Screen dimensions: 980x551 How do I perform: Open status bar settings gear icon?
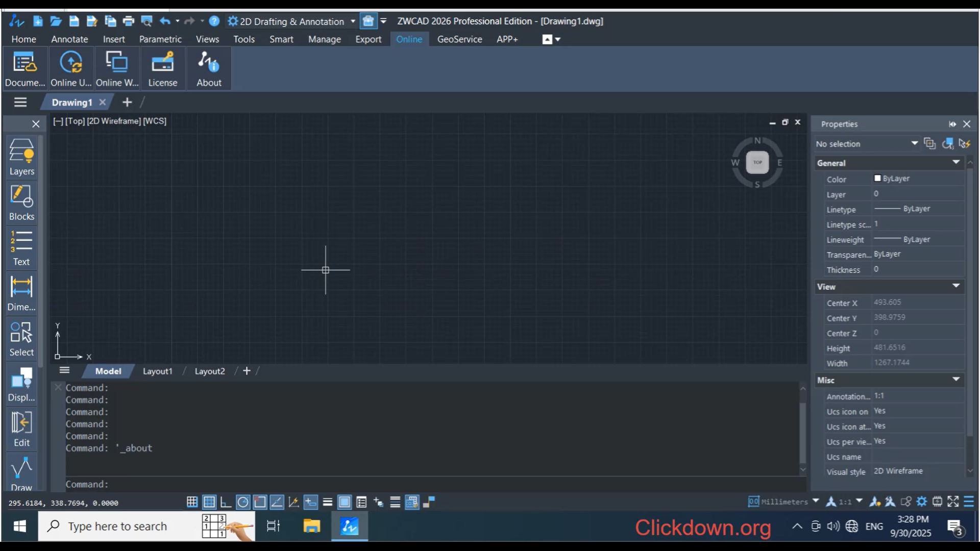[x=922, y=502]
